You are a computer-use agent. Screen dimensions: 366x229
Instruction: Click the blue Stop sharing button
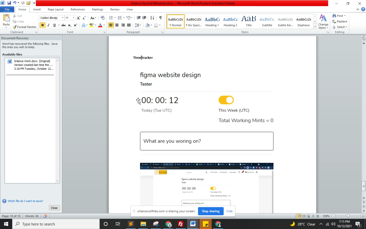pos(211,211)
